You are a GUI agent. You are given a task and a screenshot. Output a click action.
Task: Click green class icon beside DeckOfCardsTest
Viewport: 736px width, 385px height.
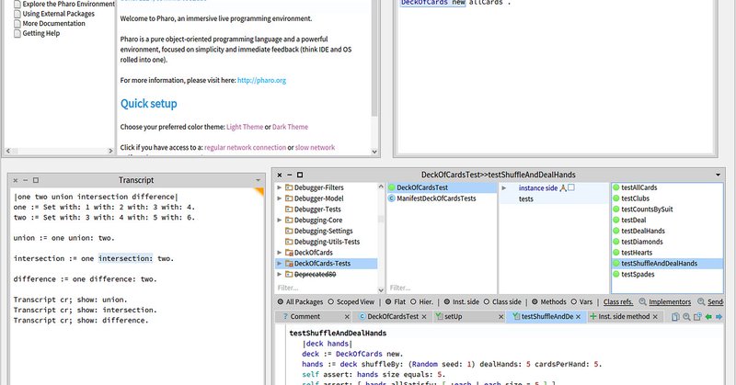click(x=392, y=187)
